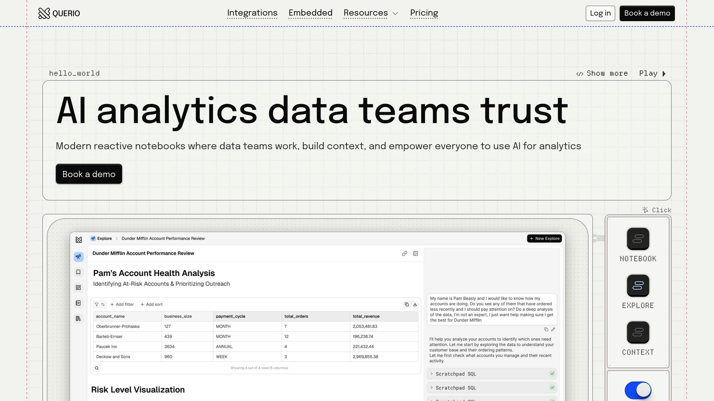Copy the review link via chain icon

click(404, 254)
